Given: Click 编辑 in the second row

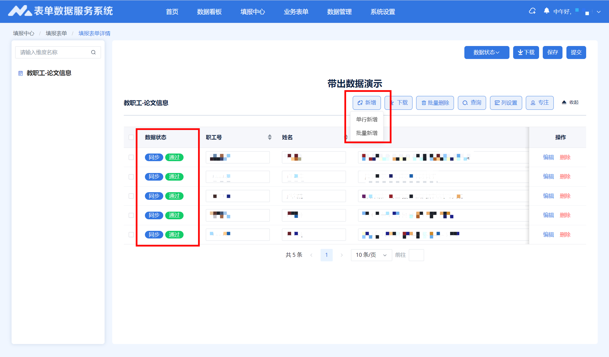Looking at the screenshot, I should point(548,176).
